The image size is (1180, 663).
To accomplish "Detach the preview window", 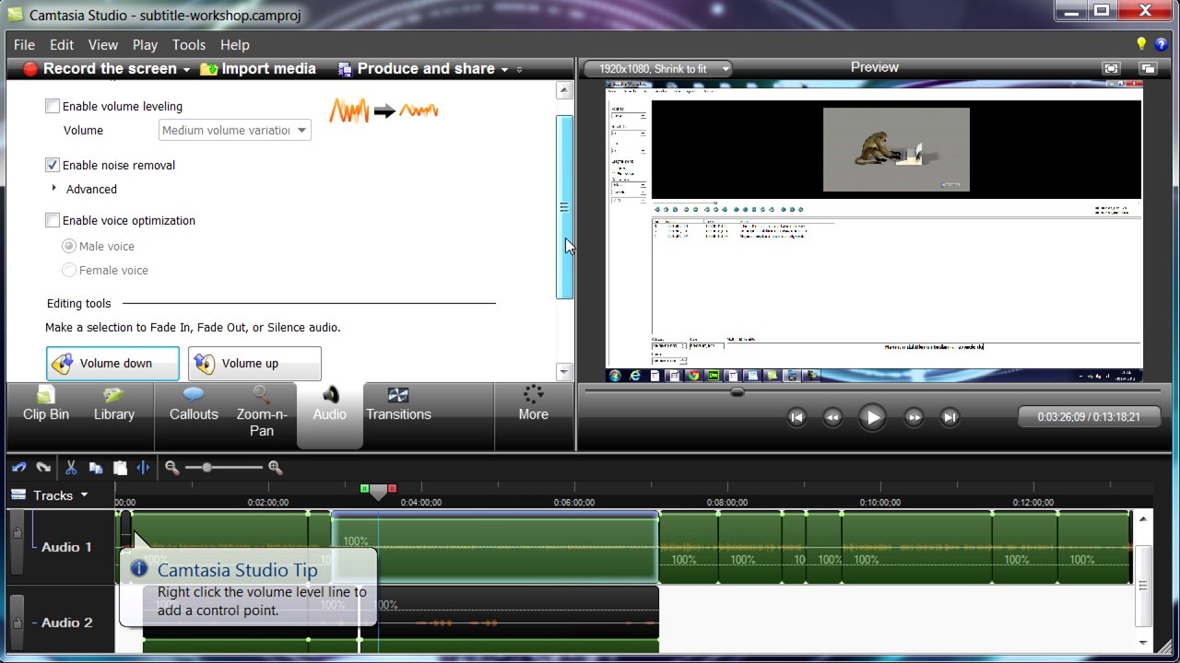I will point(1148,68).
